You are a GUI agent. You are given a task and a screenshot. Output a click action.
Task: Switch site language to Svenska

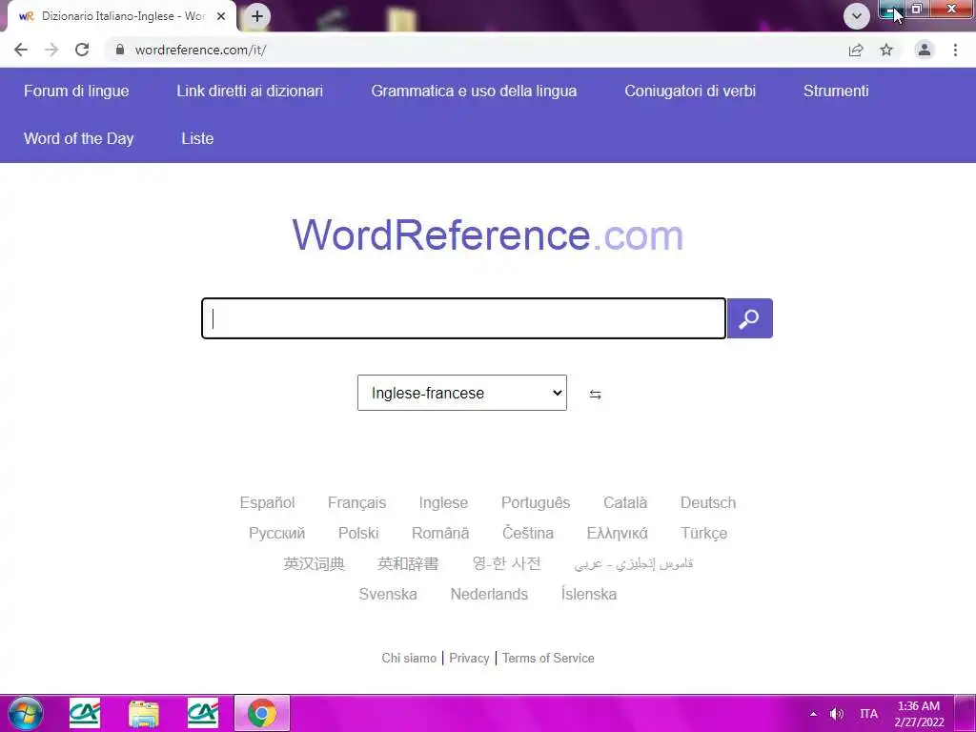point(388,594)
